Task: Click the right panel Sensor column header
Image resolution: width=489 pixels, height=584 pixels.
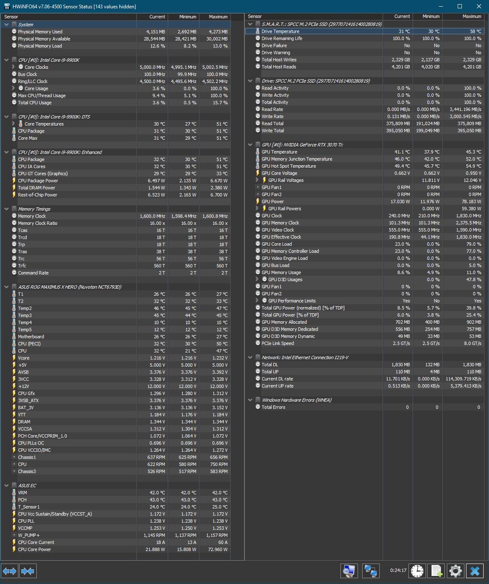Action: pyautogui.click(x=314, y=16)
